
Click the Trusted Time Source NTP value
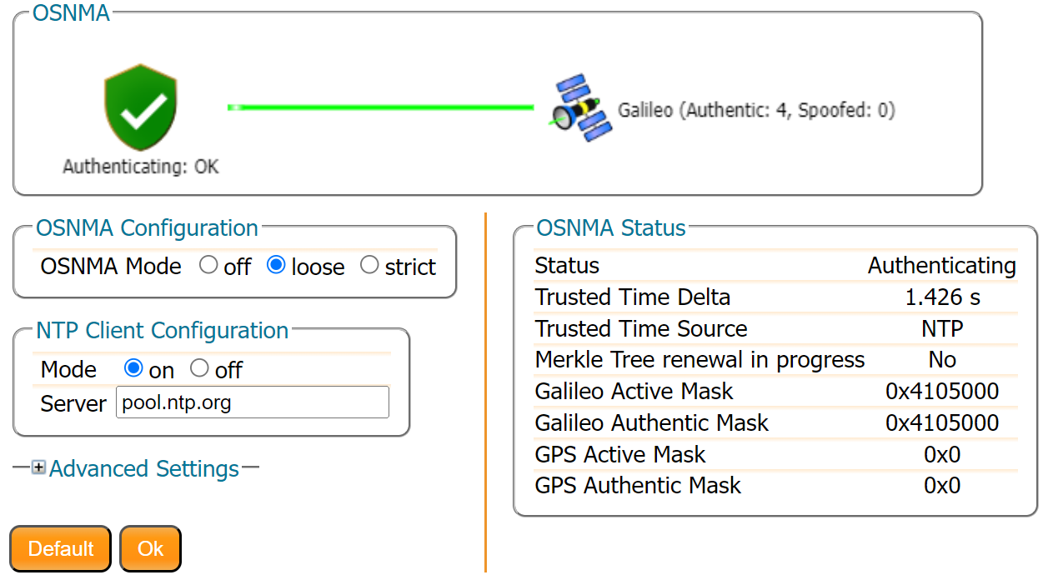tap(942, 329)
